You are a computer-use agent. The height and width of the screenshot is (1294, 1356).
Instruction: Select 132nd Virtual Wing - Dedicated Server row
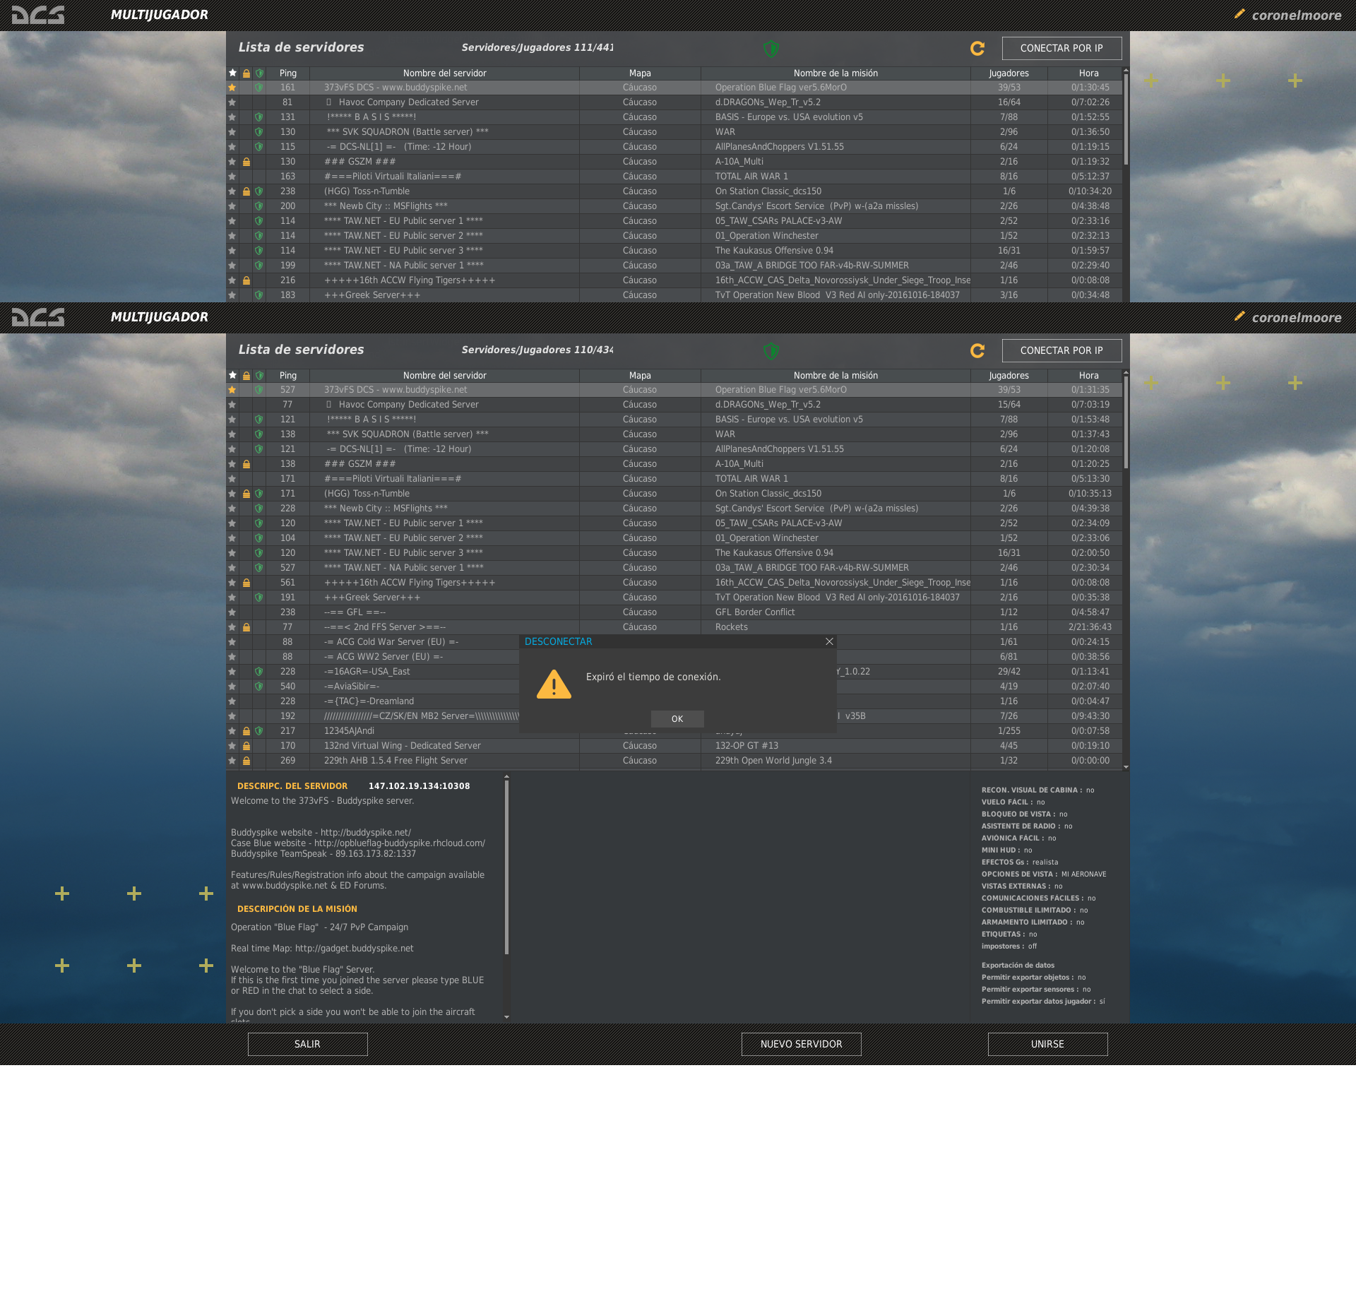pyautogui.click(x=674, y=746)
